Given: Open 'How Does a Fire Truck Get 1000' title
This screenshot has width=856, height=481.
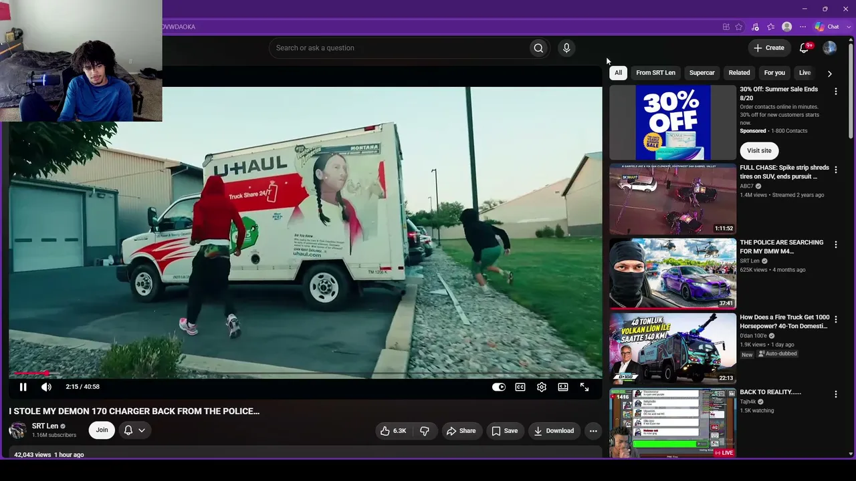Looking at the screenshot, I should pos(784,322).
